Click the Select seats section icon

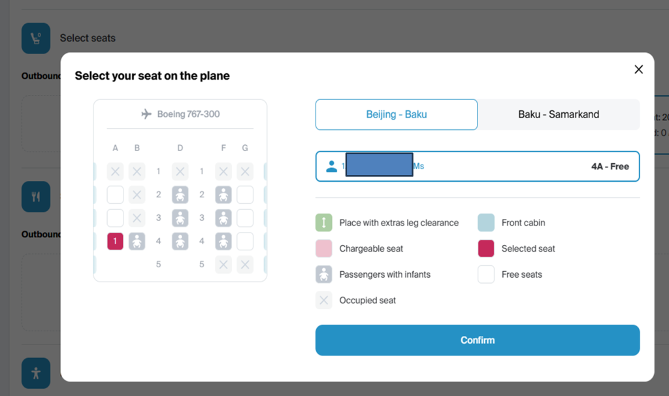(36, 38)
